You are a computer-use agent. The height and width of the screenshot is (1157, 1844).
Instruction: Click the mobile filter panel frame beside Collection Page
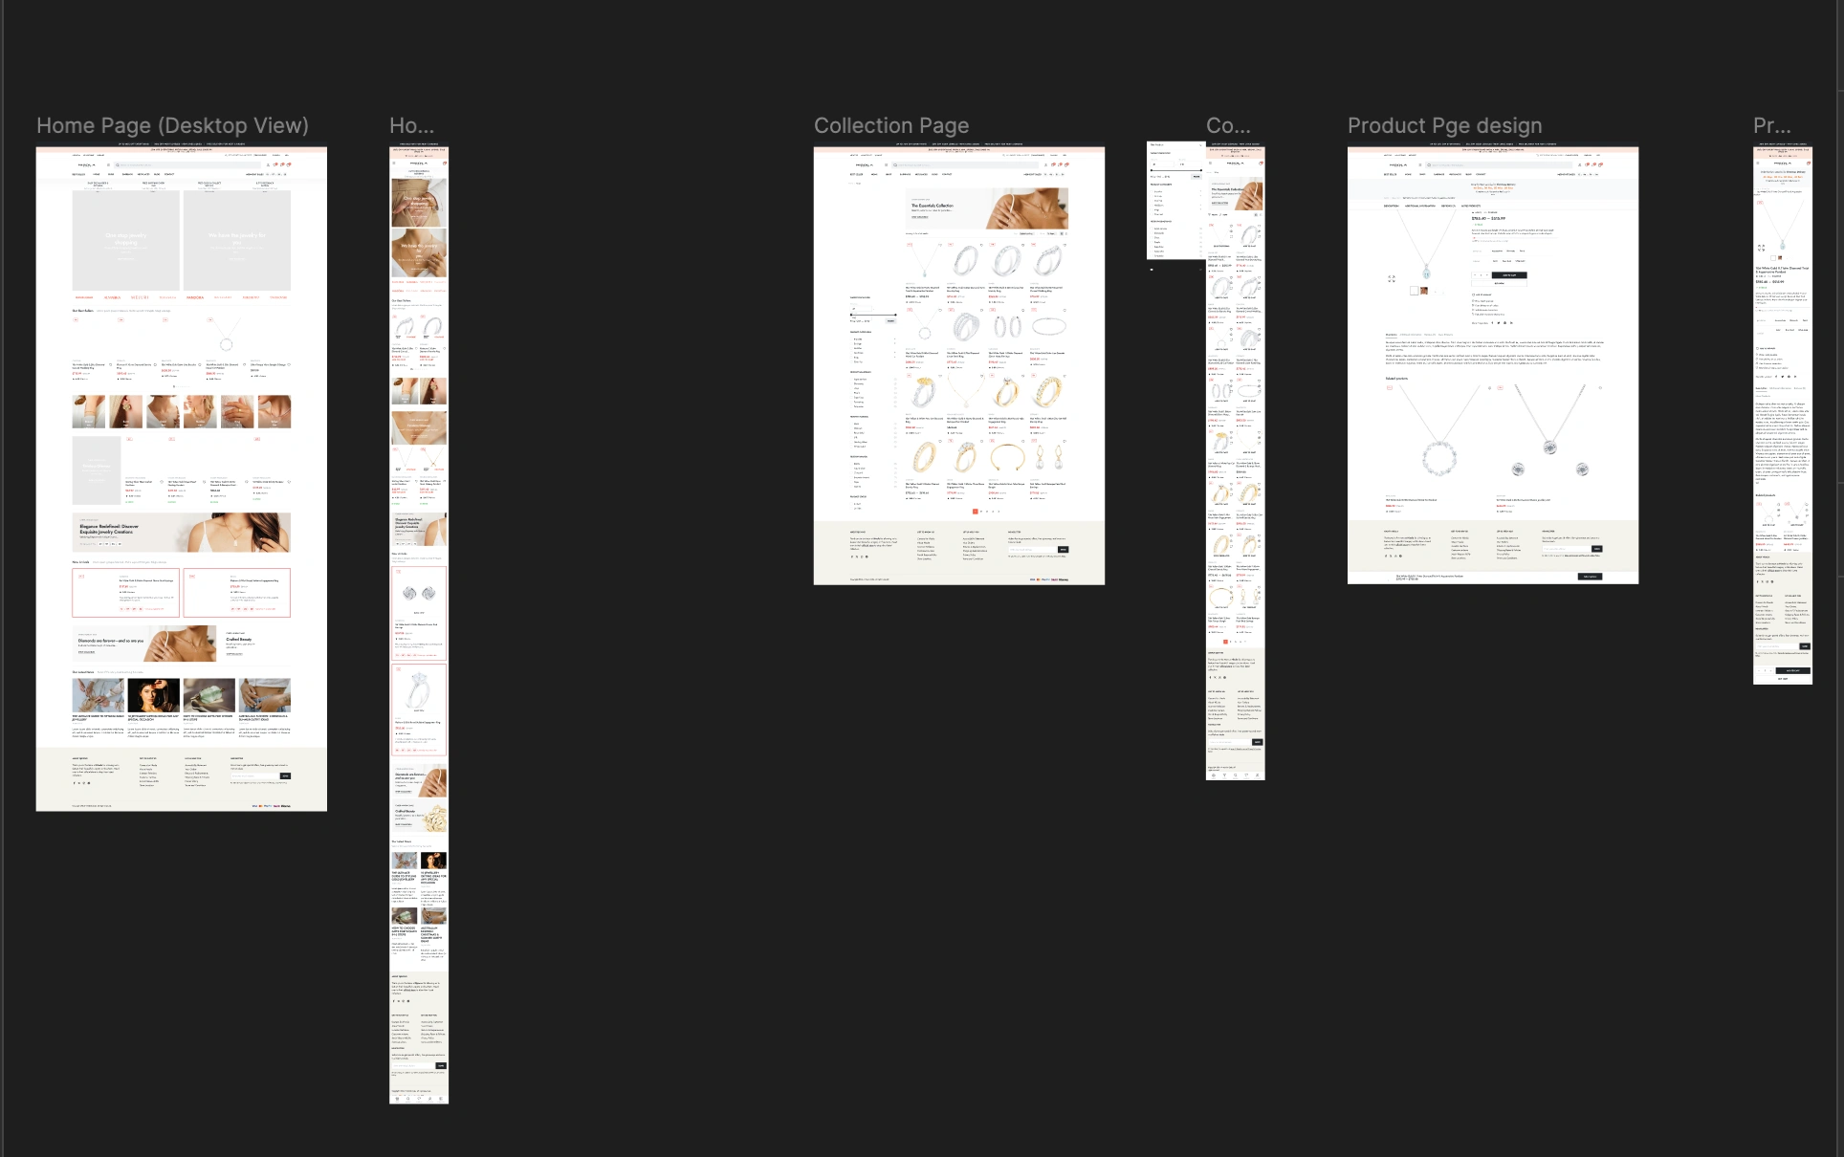pyautogui.click(x=1175, y=201)
